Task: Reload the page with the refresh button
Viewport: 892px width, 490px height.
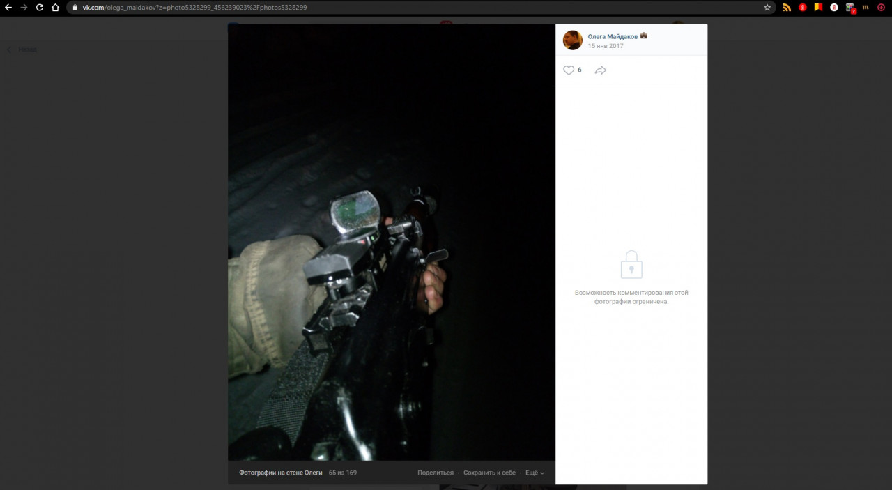Action: coord(40,8)
